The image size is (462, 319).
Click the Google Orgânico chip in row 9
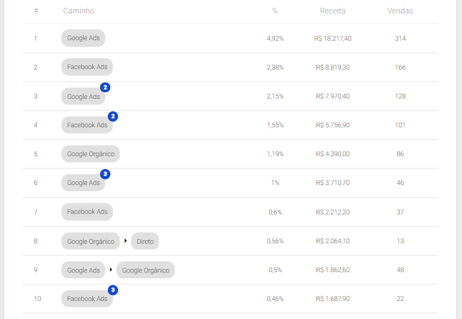click(x=145, y=270)
